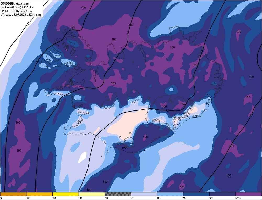Click the gray checkered 40–70 legend swatch
The height and width of the screenshot is (200, 262).
[x=118, y=194]
